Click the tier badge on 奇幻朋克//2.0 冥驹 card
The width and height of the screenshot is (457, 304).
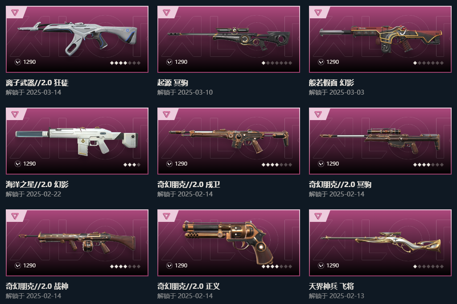point(318,114)
